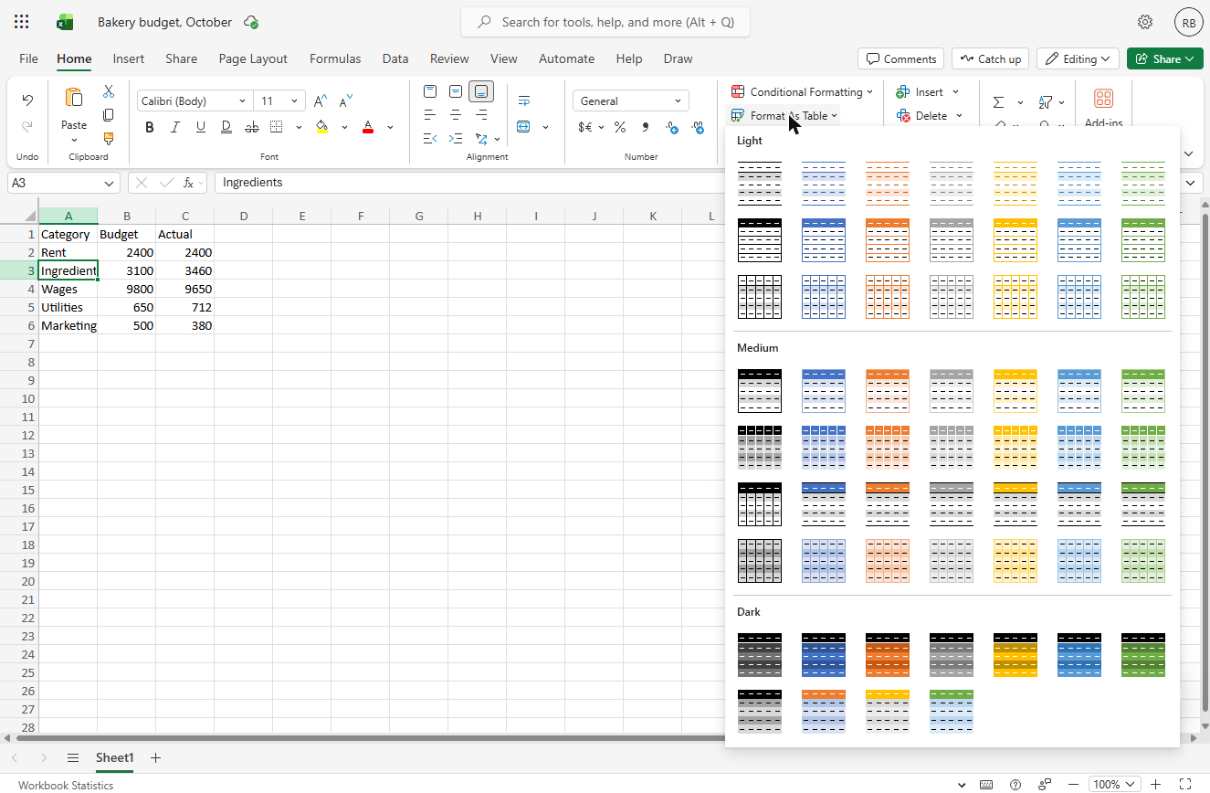Toggle Italic formatting
The width and height of the screenshot is (1210, 793).
point(175,127)
